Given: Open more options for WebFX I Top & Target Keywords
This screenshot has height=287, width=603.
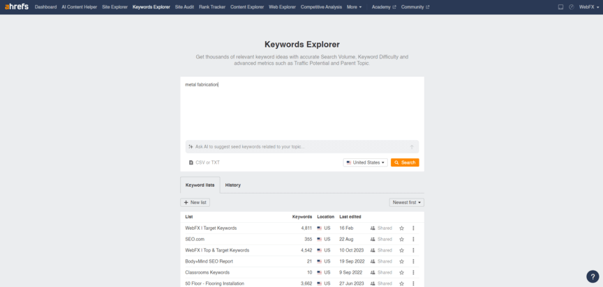Looking at the screenshot, I should (413, 250).
